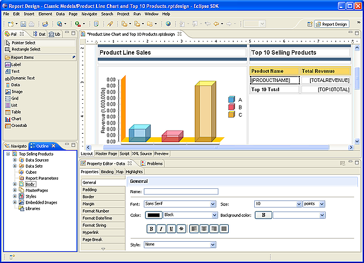Switch to the Master Page tab
This screenshot has height=263, width=364.
pyautogui.click(x=106, y=154)
